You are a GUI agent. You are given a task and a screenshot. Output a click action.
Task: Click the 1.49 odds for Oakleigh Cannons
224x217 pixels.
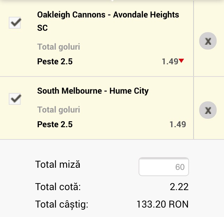point(170,62)
